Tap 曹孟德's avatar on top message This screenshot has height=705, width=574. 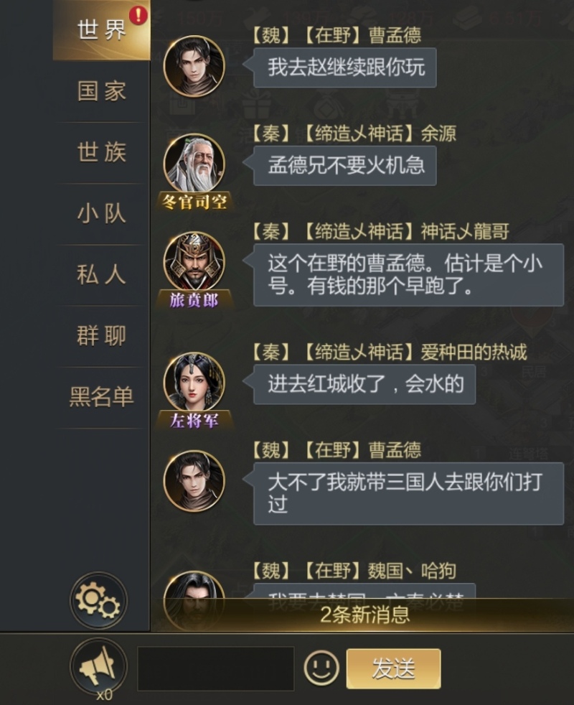pos(194,65)
